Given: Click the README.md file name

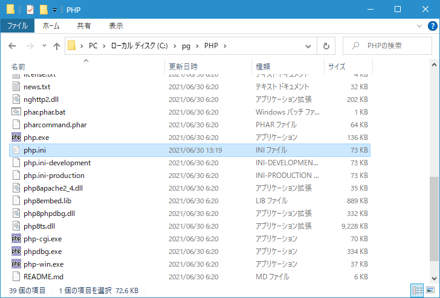Looking at the screenshot, I should pyautogui.click(x=44, y=277).
